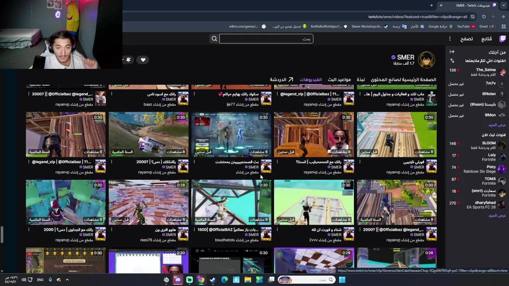Click the browser forward arrow
Viewport: 509px width, 286px height.
pos(493,17)
